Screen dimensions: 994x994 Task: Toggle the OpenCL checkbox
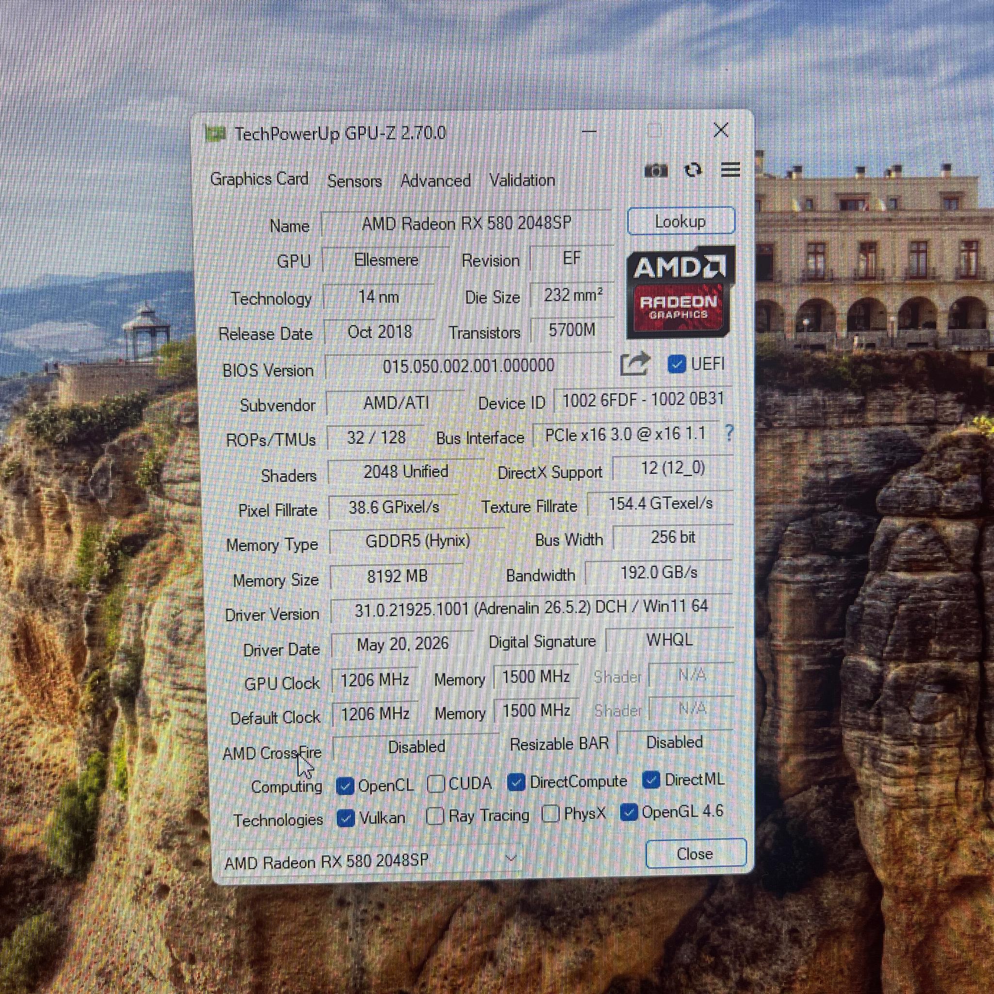coord(345,786)
